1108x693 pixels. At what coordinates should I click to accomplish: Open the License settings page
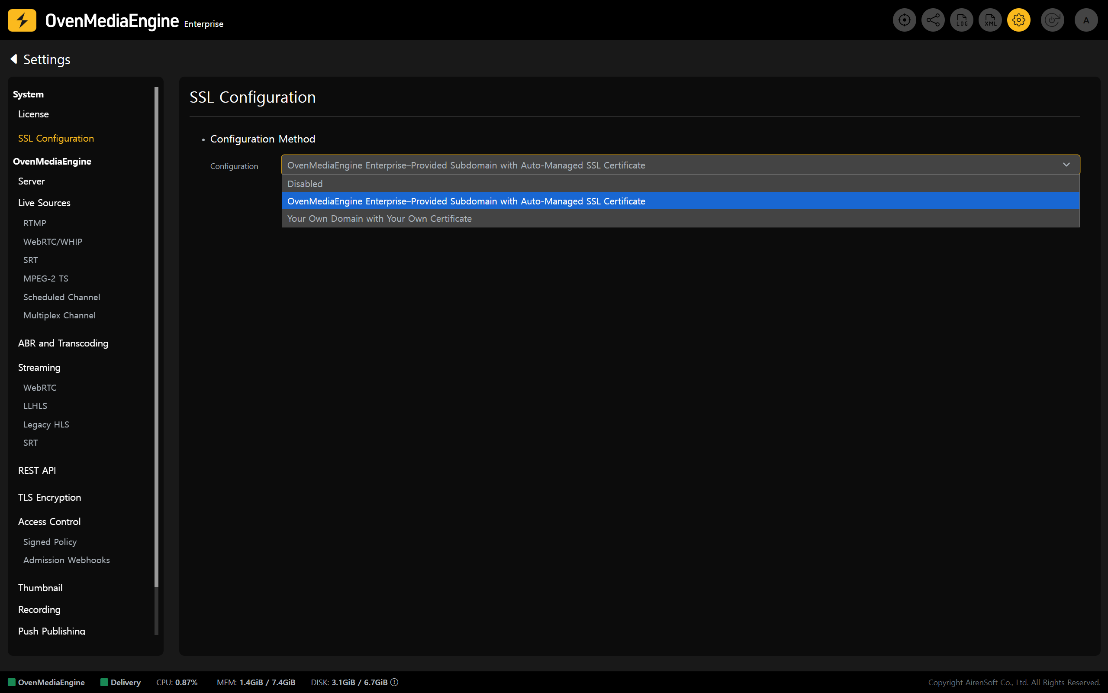click(x=33, y=114)
